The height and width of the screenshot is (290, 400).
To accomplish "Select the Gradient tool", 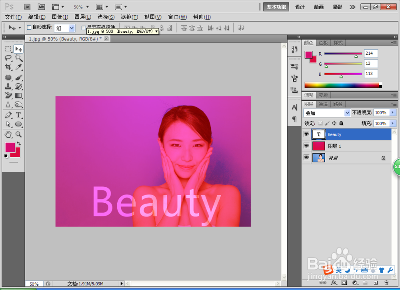I will coord(18,95).
